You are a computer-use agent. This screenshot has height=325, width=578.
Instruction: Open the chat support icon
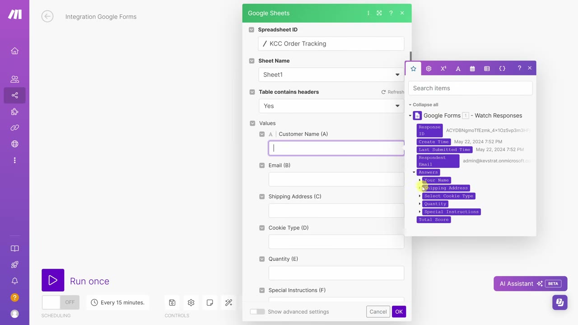pyautogui.click(x=560, y=302)
